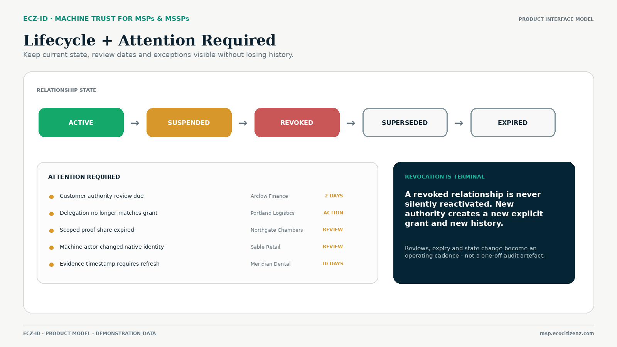
Task: Click the Meridian Dental customer name
Action: click(x=271, y=264)
